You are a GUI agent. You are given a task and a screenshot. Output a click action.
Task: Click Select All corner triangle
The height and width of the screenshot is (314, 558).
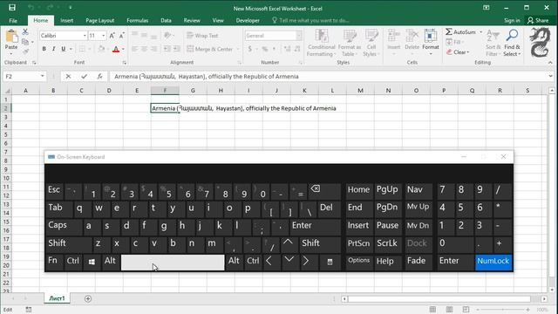(7, 91)
